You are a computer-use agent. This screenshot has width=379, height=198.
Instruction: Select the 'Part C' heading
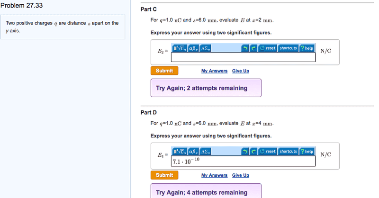click(149, 9)
